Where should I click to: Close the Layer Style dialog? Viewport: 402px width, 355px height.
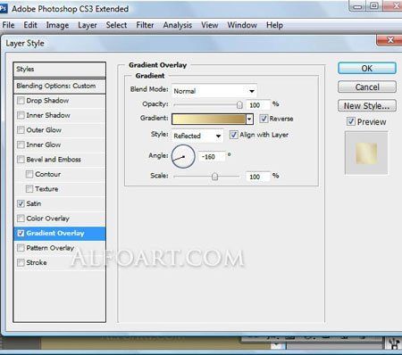tap(389, 40)
